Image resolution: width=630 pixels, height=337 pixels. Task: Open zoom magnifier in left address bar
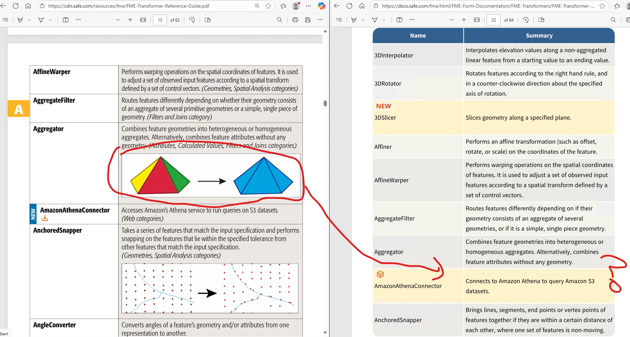tap(257, 6)
